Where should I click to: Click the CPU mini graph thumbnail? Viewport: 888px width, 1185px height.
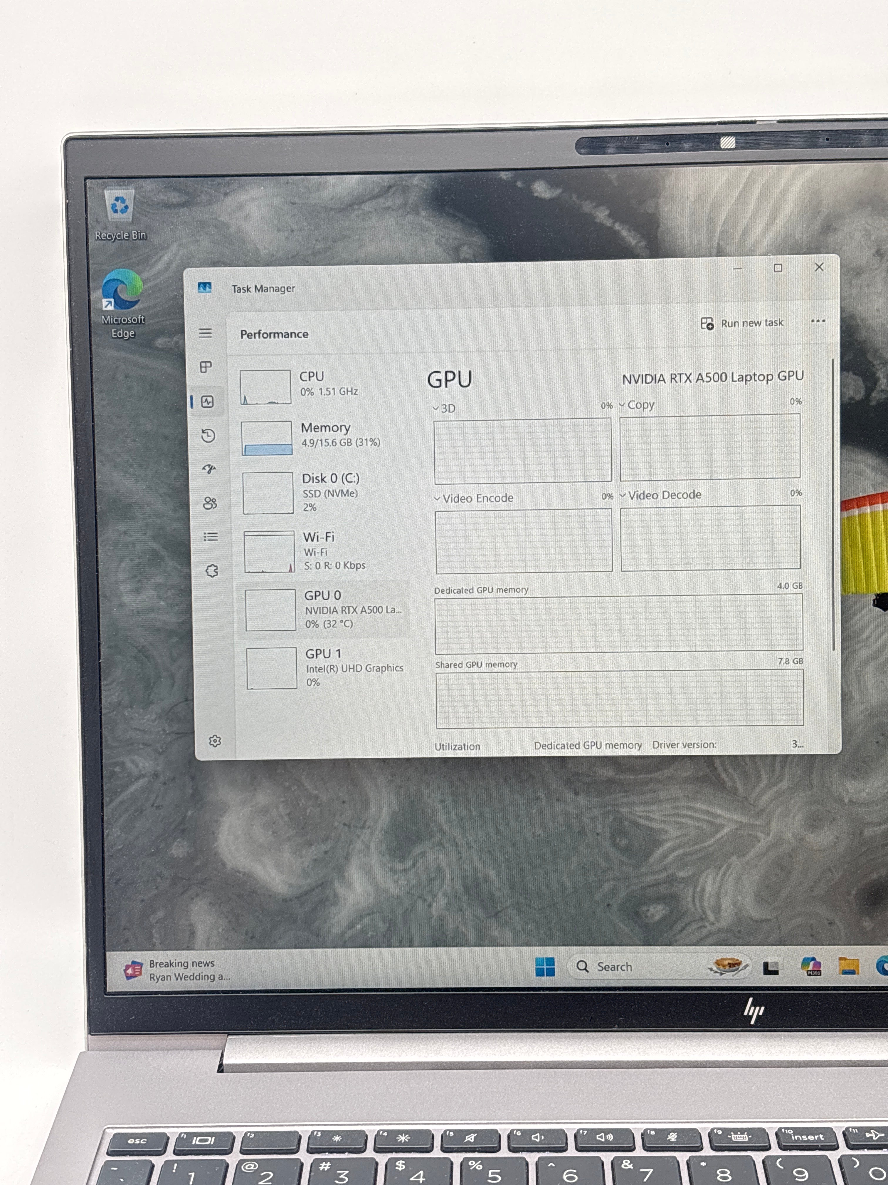(x=265, y=387)
